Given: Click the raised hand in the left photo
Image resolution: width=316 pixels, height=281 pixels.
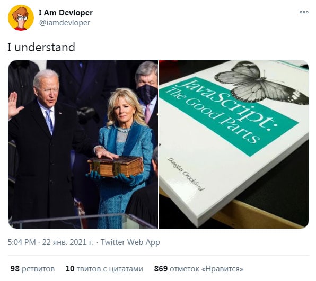Looking at the screenshot, I should (x=14, y=105).
